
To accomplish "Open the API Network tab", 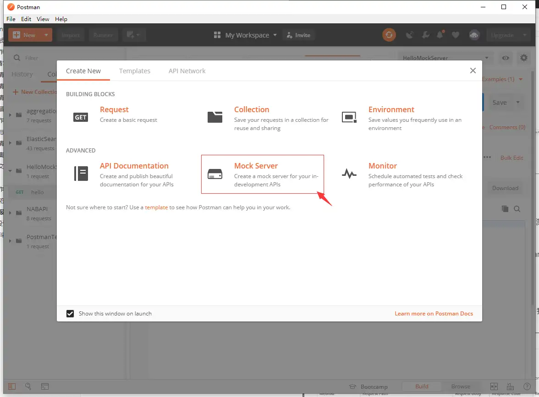I will click(187, 71).
